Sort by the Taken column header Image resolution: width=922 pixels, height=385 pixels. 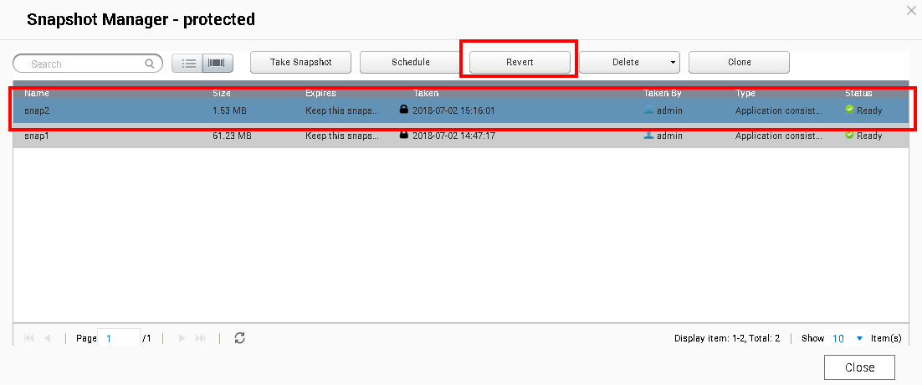pyautogui.click(x=426, y=93)
